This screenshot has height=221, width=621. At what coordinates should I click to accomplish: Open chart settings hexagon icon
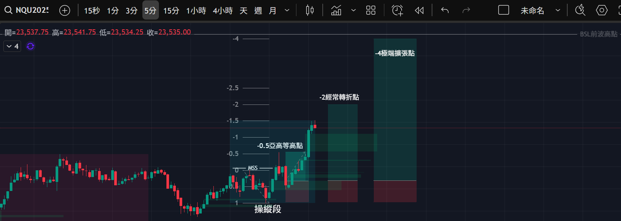pyautogui.click(x=601, y=10)
